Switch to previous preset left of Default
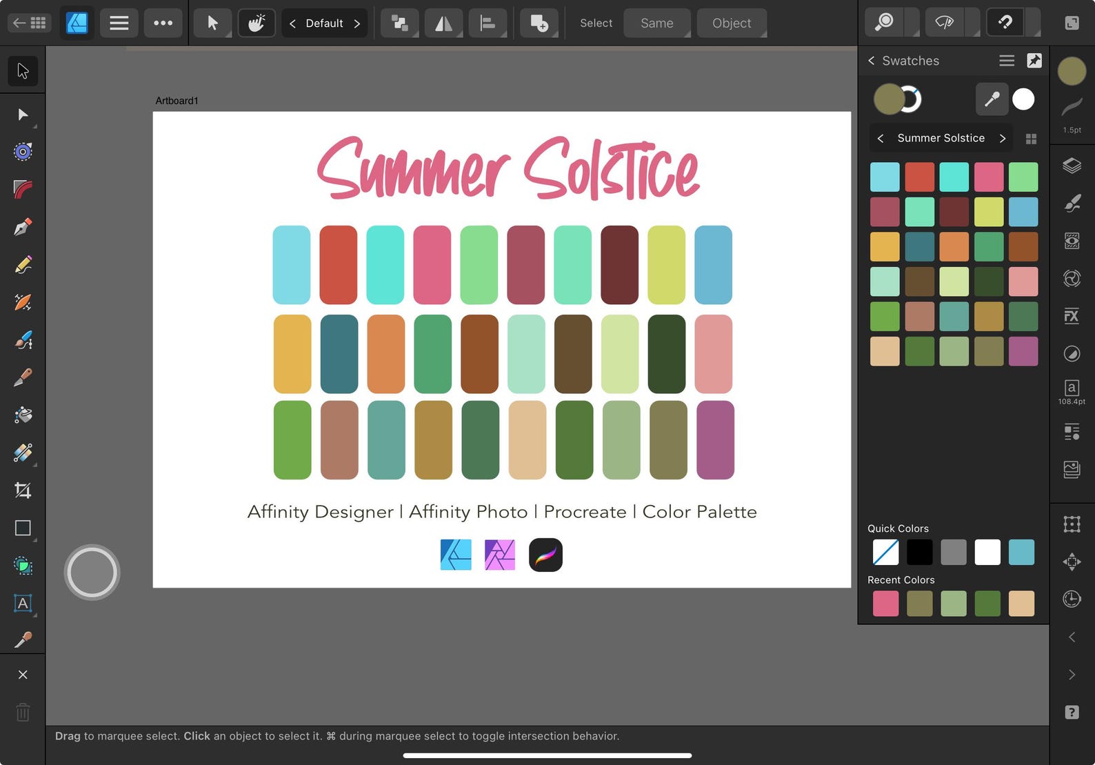Image resolution: width=1095 pixels, height=765 pixels. tap(292, 23)
